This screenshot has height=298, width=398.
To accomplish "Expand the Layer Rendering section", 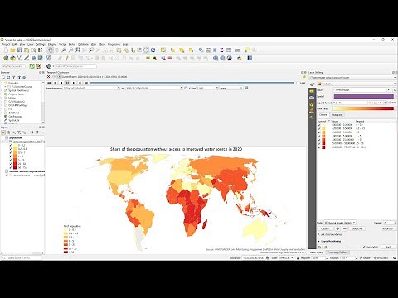I will [319, 241].
